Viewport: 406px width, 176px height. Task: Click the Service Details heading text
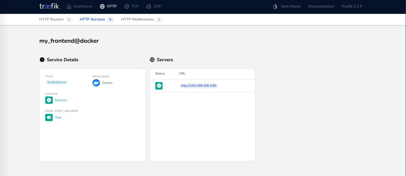click(x=62, y=60)
